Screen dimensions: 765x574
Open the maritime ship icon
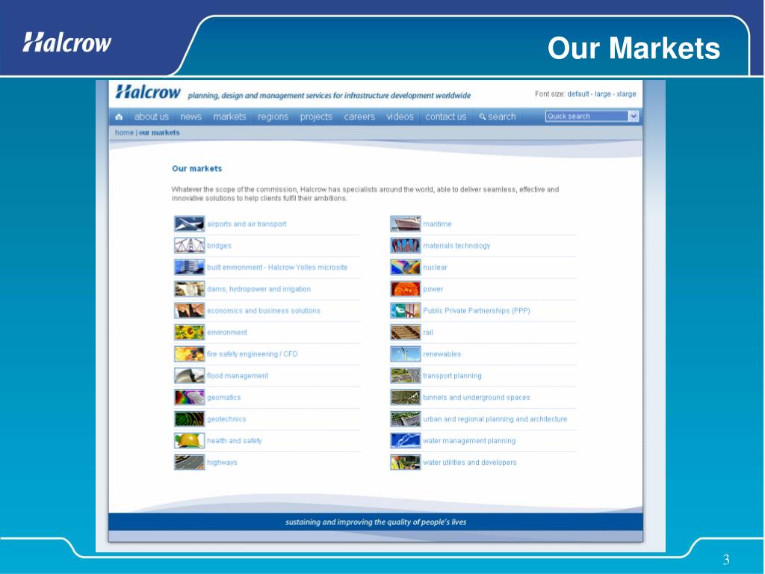(x=406, y=224)
